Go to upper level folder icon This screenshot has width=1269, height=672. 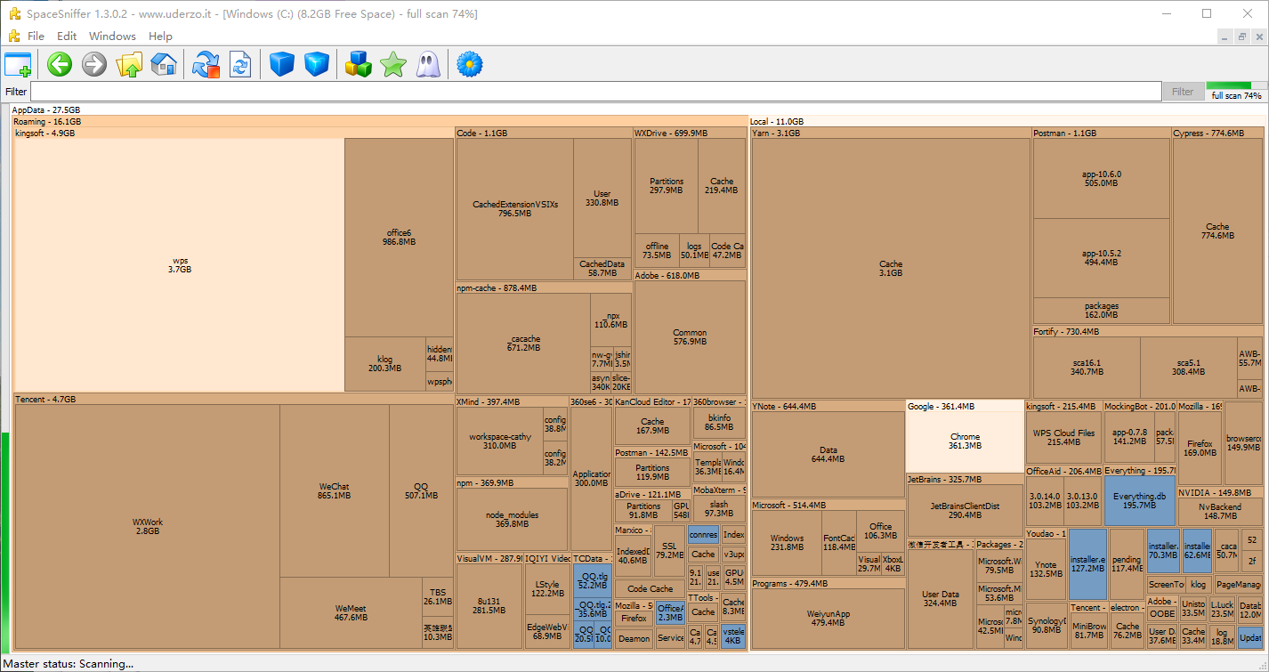(x=129, y=64)
